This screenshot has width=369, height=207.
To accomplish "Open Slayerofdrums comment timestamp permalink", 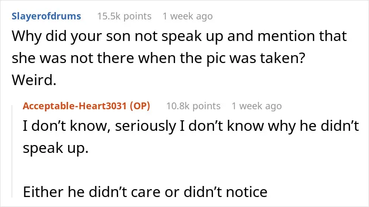I will [188, 16].
